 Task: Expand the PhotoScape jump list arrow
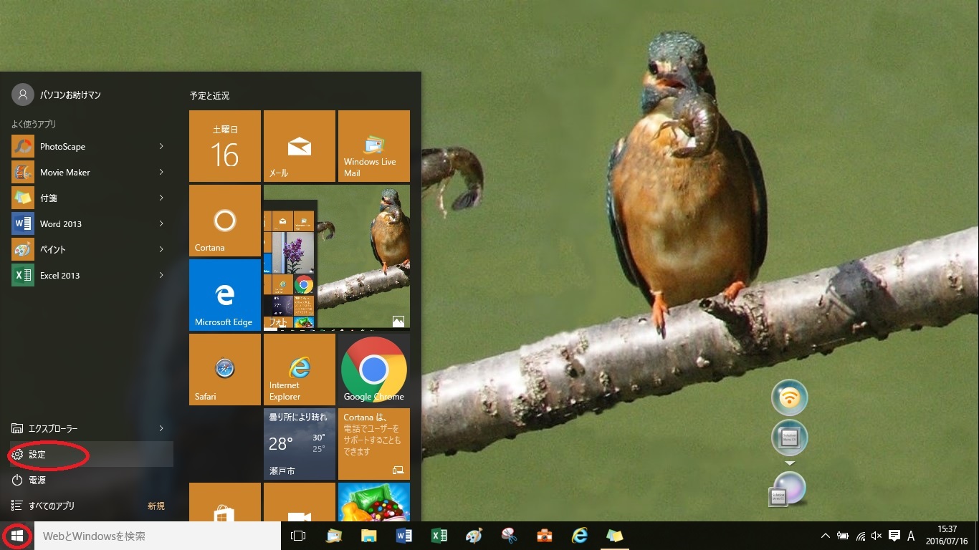pyautogui.click(x=161, y=146)
